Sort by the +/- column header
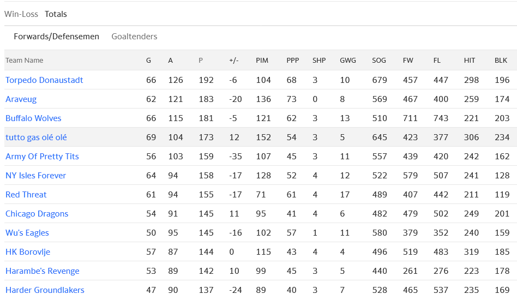Viewport: 517px width, 300px height. [x=233, y=61]
